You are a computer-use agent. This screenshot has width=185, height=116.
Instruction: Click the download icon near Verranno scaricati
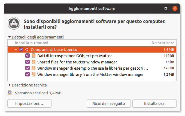[10, 93]
